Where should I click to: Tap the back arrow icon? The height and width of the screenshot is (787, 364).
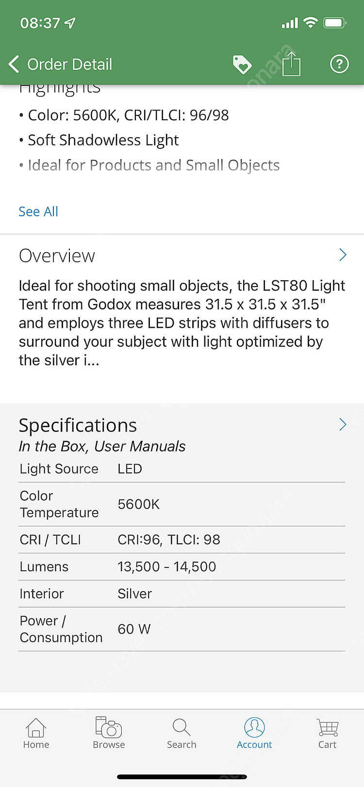click(x=14, y=64)
